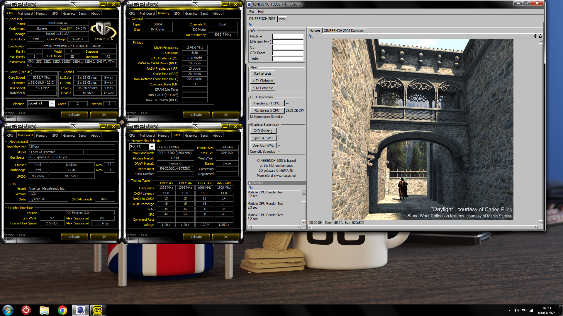Run the OpenGL SW-L test
Image resolution: width=563 pixels, height=316 pixels.
tap(263, 138)
